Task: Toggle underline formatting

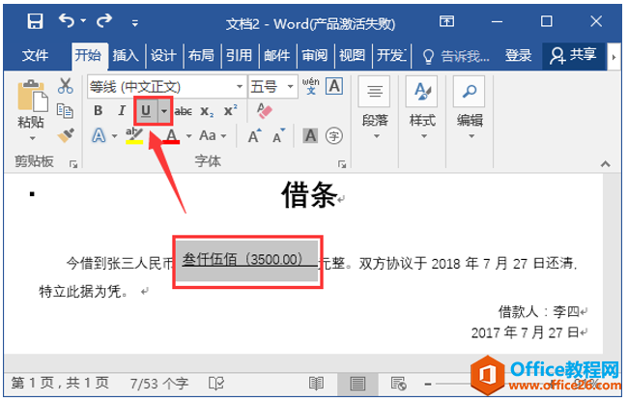Action: click(x=146, y=110)
